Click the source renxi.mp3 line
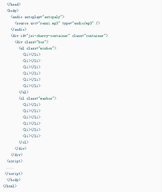Image resolution: width=162 pixels, height=192 pixels. [x=57, y=23]
